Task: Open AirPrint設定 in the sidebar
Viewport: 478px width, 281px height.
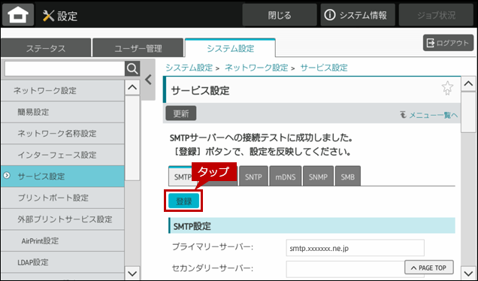Action: click(x=62, y=240)
